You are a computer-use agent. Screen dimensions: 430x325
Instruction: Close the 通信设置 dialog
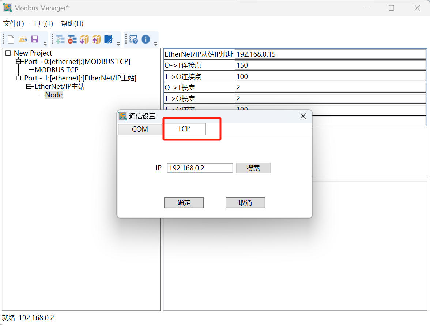pos(303,116)
